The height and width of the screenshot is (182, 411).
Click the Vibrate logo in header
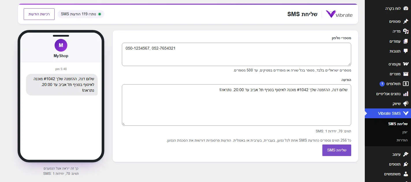click(339, 14)
